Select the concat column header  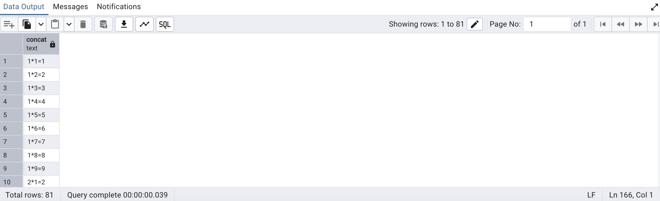tap(37, 44)
